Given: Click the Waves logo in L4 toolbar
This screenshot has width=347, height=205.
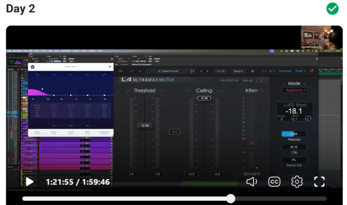Looking at the screenshot, I should point(120,71).
